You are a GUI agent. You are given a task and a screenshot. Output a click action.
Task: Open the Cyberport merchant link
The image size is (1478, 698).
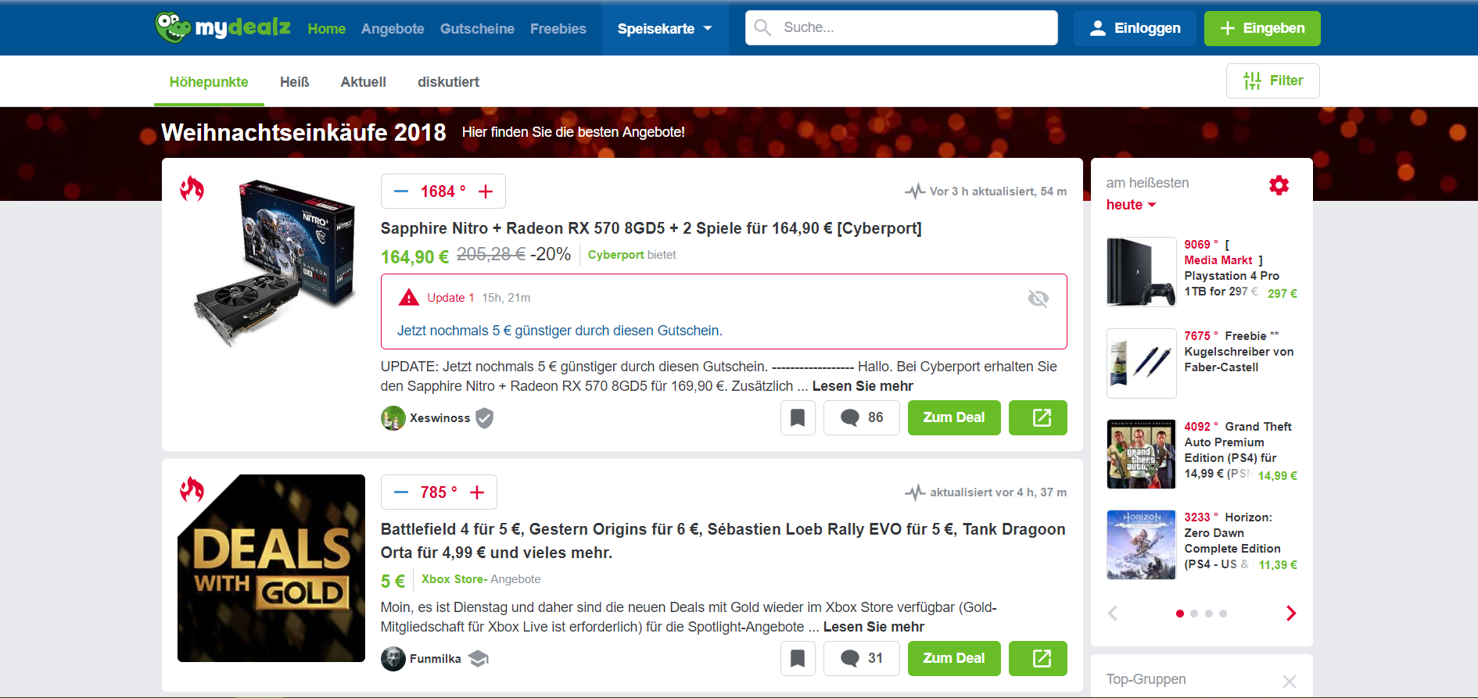click(x=615, y=255)
